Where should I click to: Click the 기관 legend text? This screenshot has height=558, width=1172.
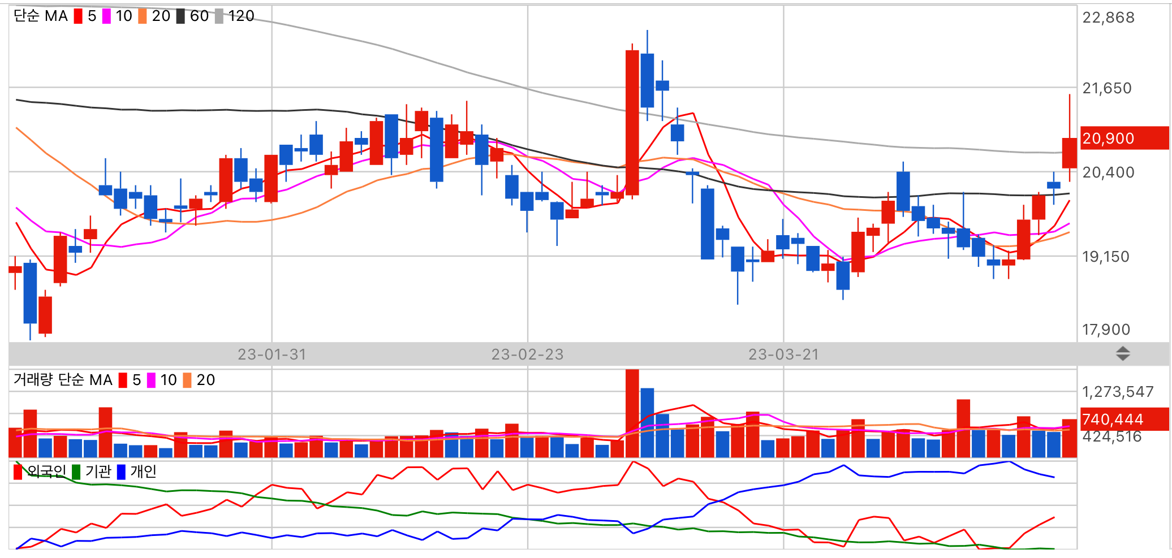coord(98,472)
